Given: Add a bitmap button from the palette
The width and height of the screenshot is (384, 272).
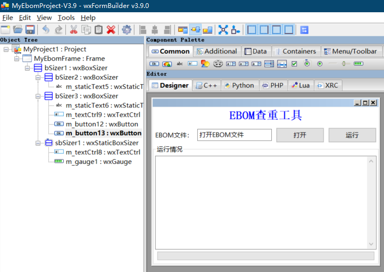Looking at the screenshot, I should [167, 64].
